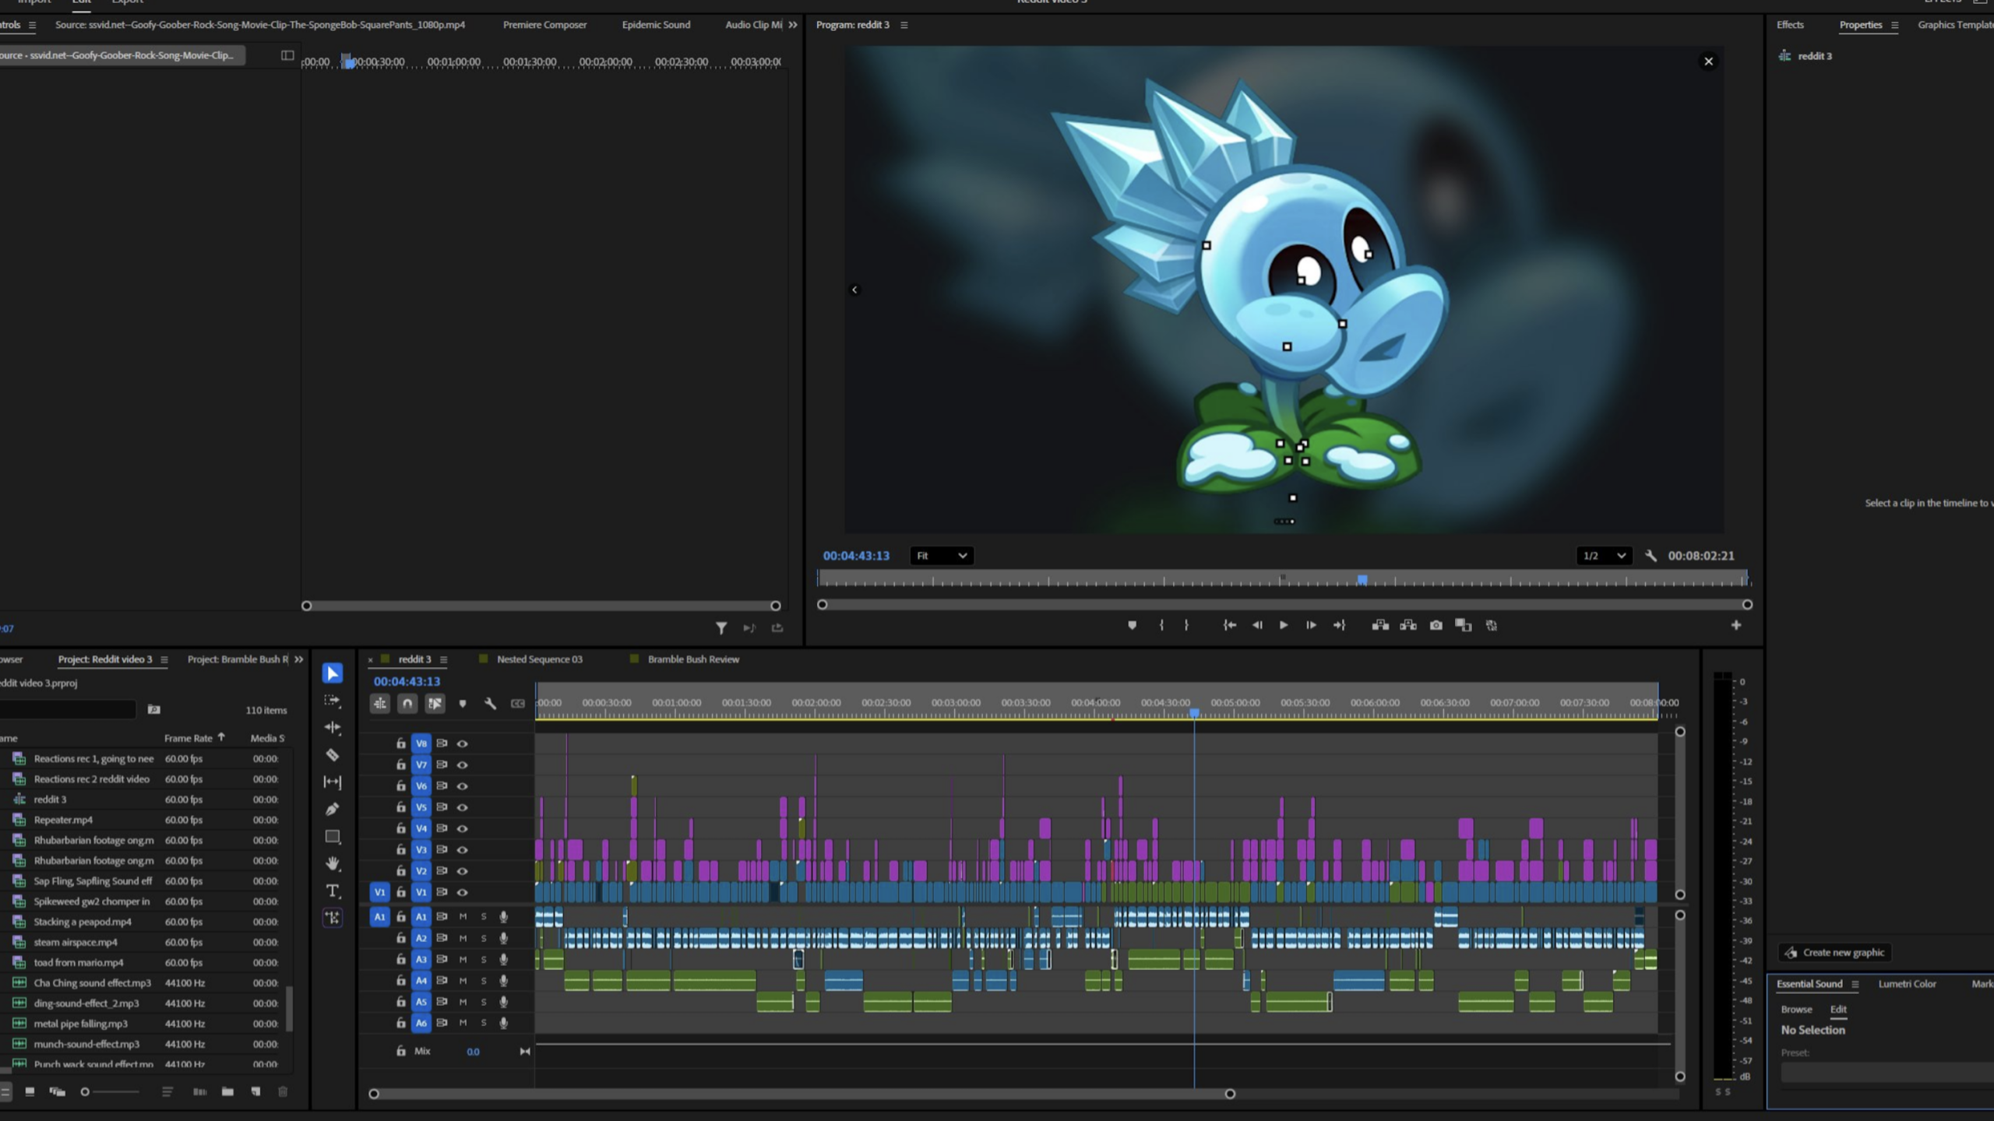Solo audio track A1

pyautogui.click(x=484, y=916)
